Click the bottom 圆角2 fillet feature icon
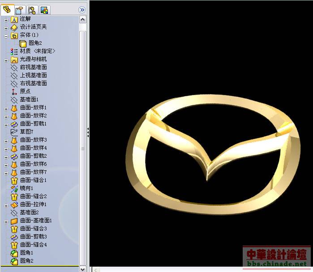Viewport: 313px width, 272px height. [14, 261]
